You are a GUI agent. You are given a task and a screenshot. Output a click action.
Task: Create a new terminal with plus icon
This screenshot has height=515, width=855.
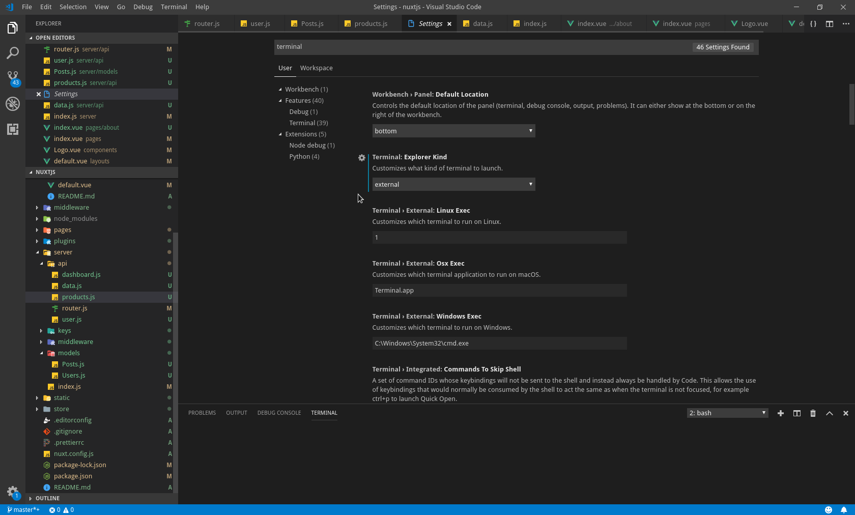[x=781, y=413]
